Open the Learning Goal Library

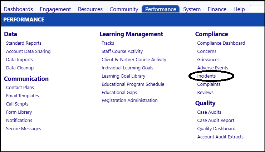pos(123,76)
